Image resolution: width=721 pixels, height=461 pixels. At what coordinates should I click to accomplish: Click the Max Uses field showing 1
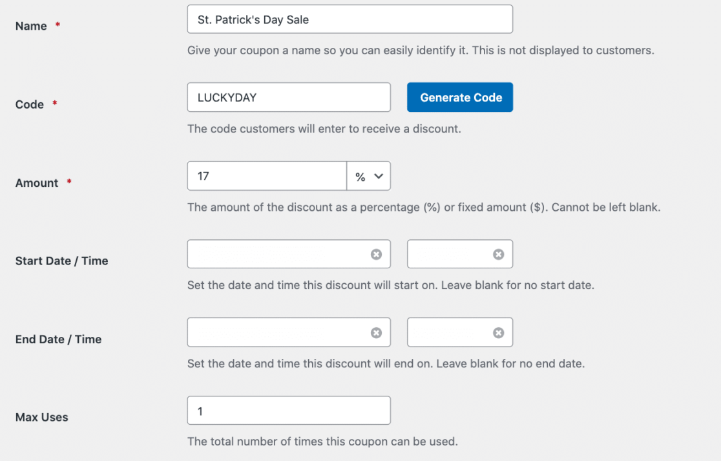[289, 411]
